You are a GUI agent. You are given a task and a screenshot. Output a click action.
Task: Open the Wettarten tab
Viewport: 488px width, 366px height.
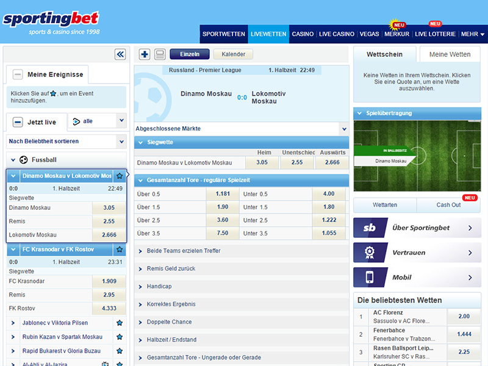coord(385,205)
